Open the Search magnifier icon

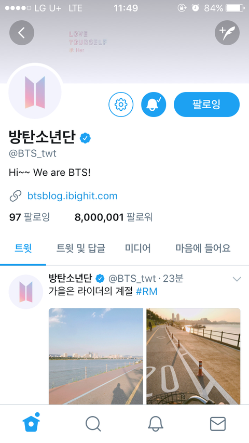93,424
